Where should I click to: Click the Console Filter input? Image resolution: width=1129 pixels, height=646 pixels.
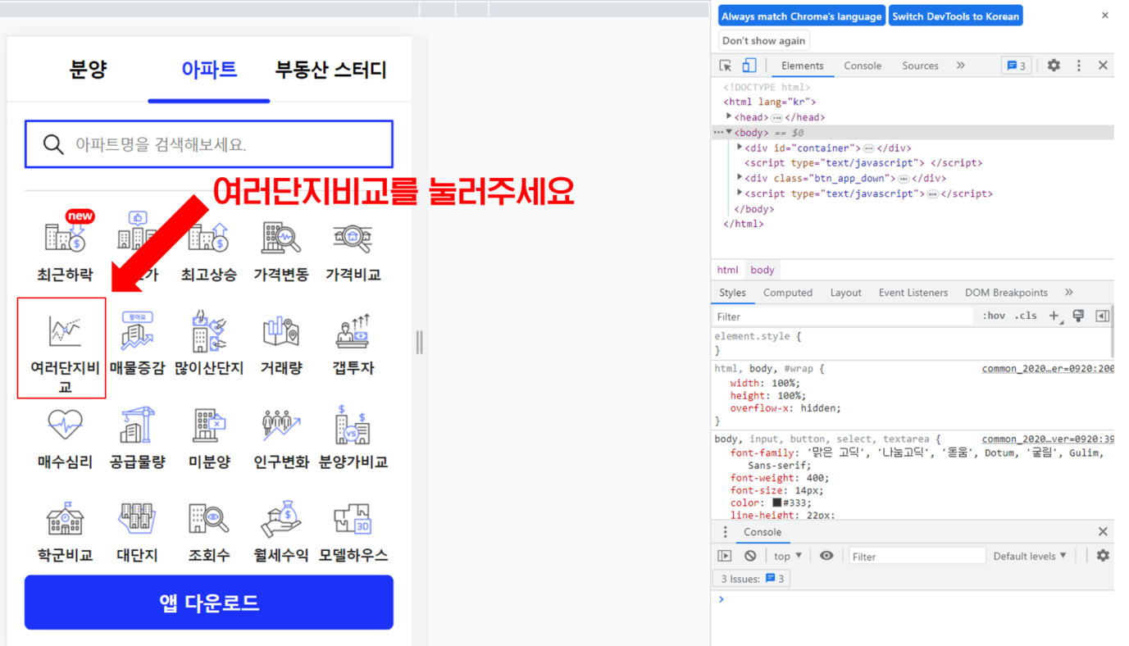point(917,556)
